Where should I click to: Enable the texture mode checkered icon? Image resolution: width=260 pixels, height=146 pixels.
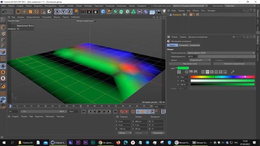[3, 34]
